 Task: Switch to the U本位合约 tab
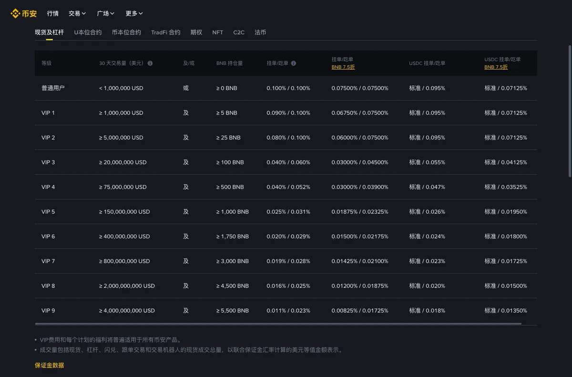click(x=88, y=32)
